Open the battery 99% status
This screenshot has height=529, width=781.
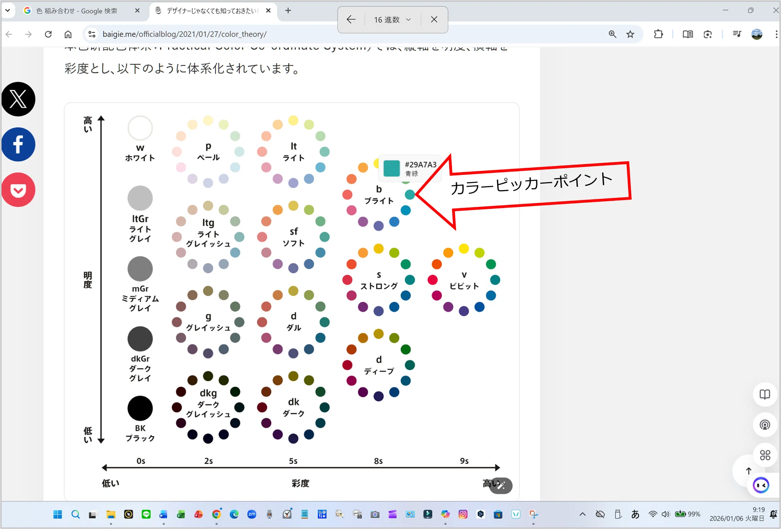point(688,514)
